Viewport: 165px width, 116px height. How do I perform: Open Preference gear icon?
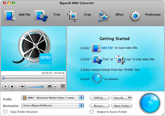coord(135,16)
